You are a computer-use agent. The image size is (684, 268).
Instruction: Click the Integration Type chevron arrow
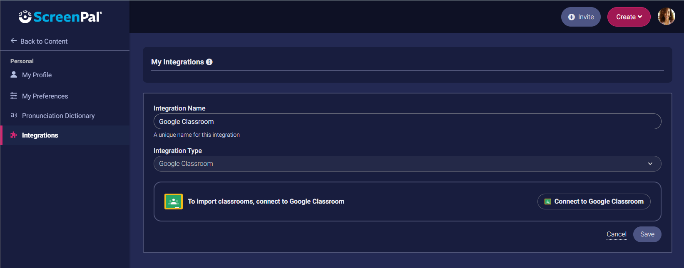click(x=650, y=164)
